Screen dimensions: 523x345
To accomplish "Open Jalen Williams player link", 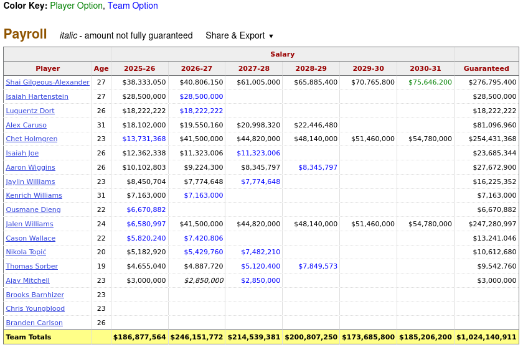I will 29,224.
